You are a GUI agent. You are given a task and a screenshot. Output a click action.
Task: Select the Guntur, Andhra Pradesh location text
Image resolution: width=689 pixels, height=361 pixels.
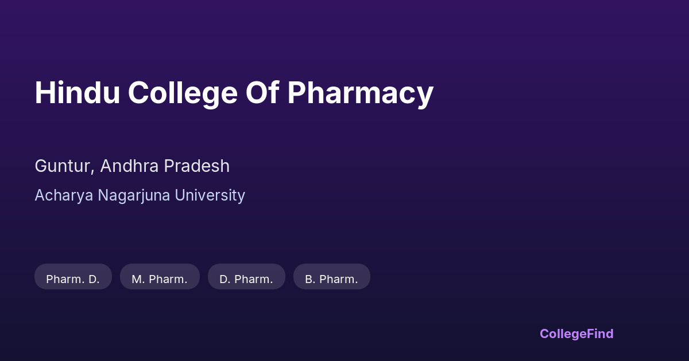point(132,166)
